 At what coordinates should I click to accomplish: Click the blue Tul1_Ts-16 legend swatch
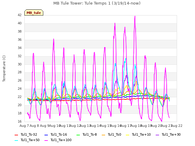point(46,135)
